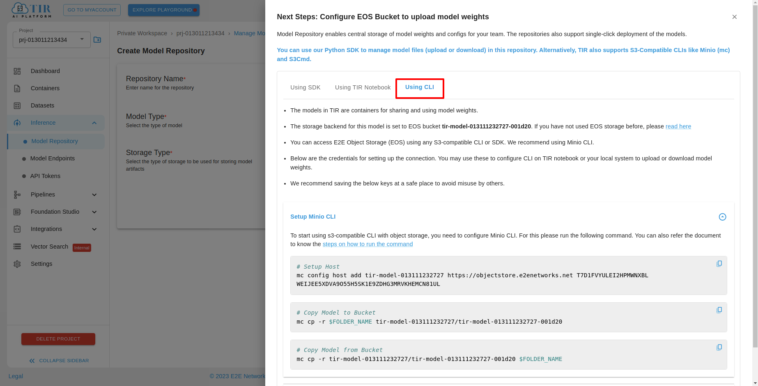Select the Using CLI tab
Image resolution: width=758 pixels, height=386 pixels.
pos(420,87)
